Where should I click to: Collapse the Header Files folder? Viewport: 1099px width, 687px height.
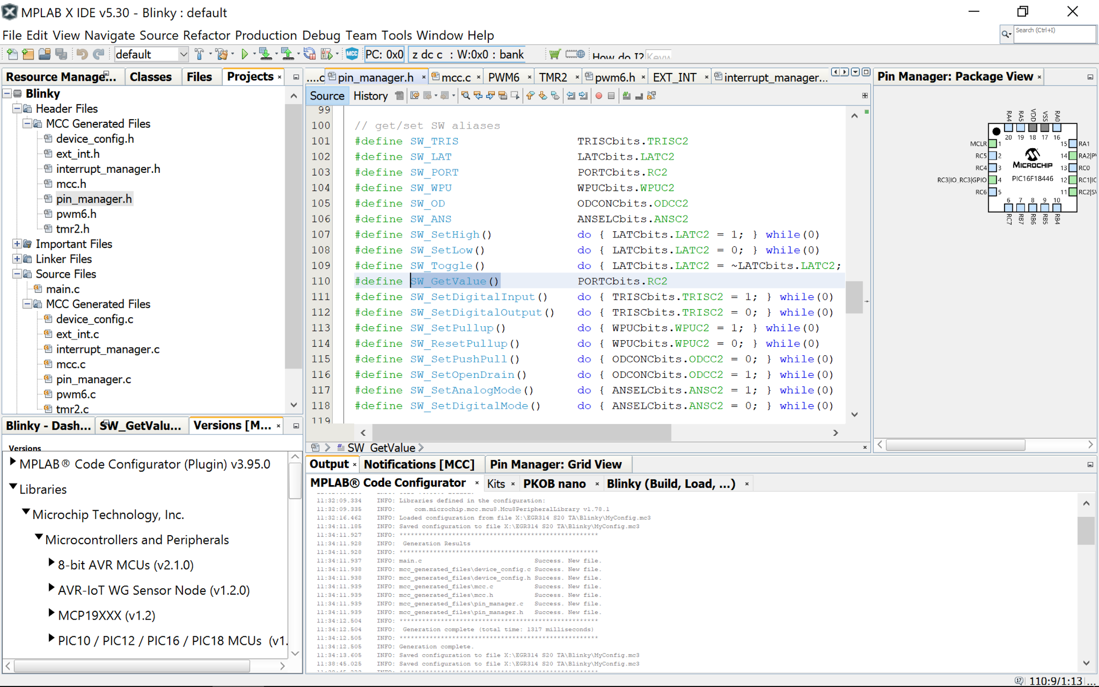click(x=17, y=109)
